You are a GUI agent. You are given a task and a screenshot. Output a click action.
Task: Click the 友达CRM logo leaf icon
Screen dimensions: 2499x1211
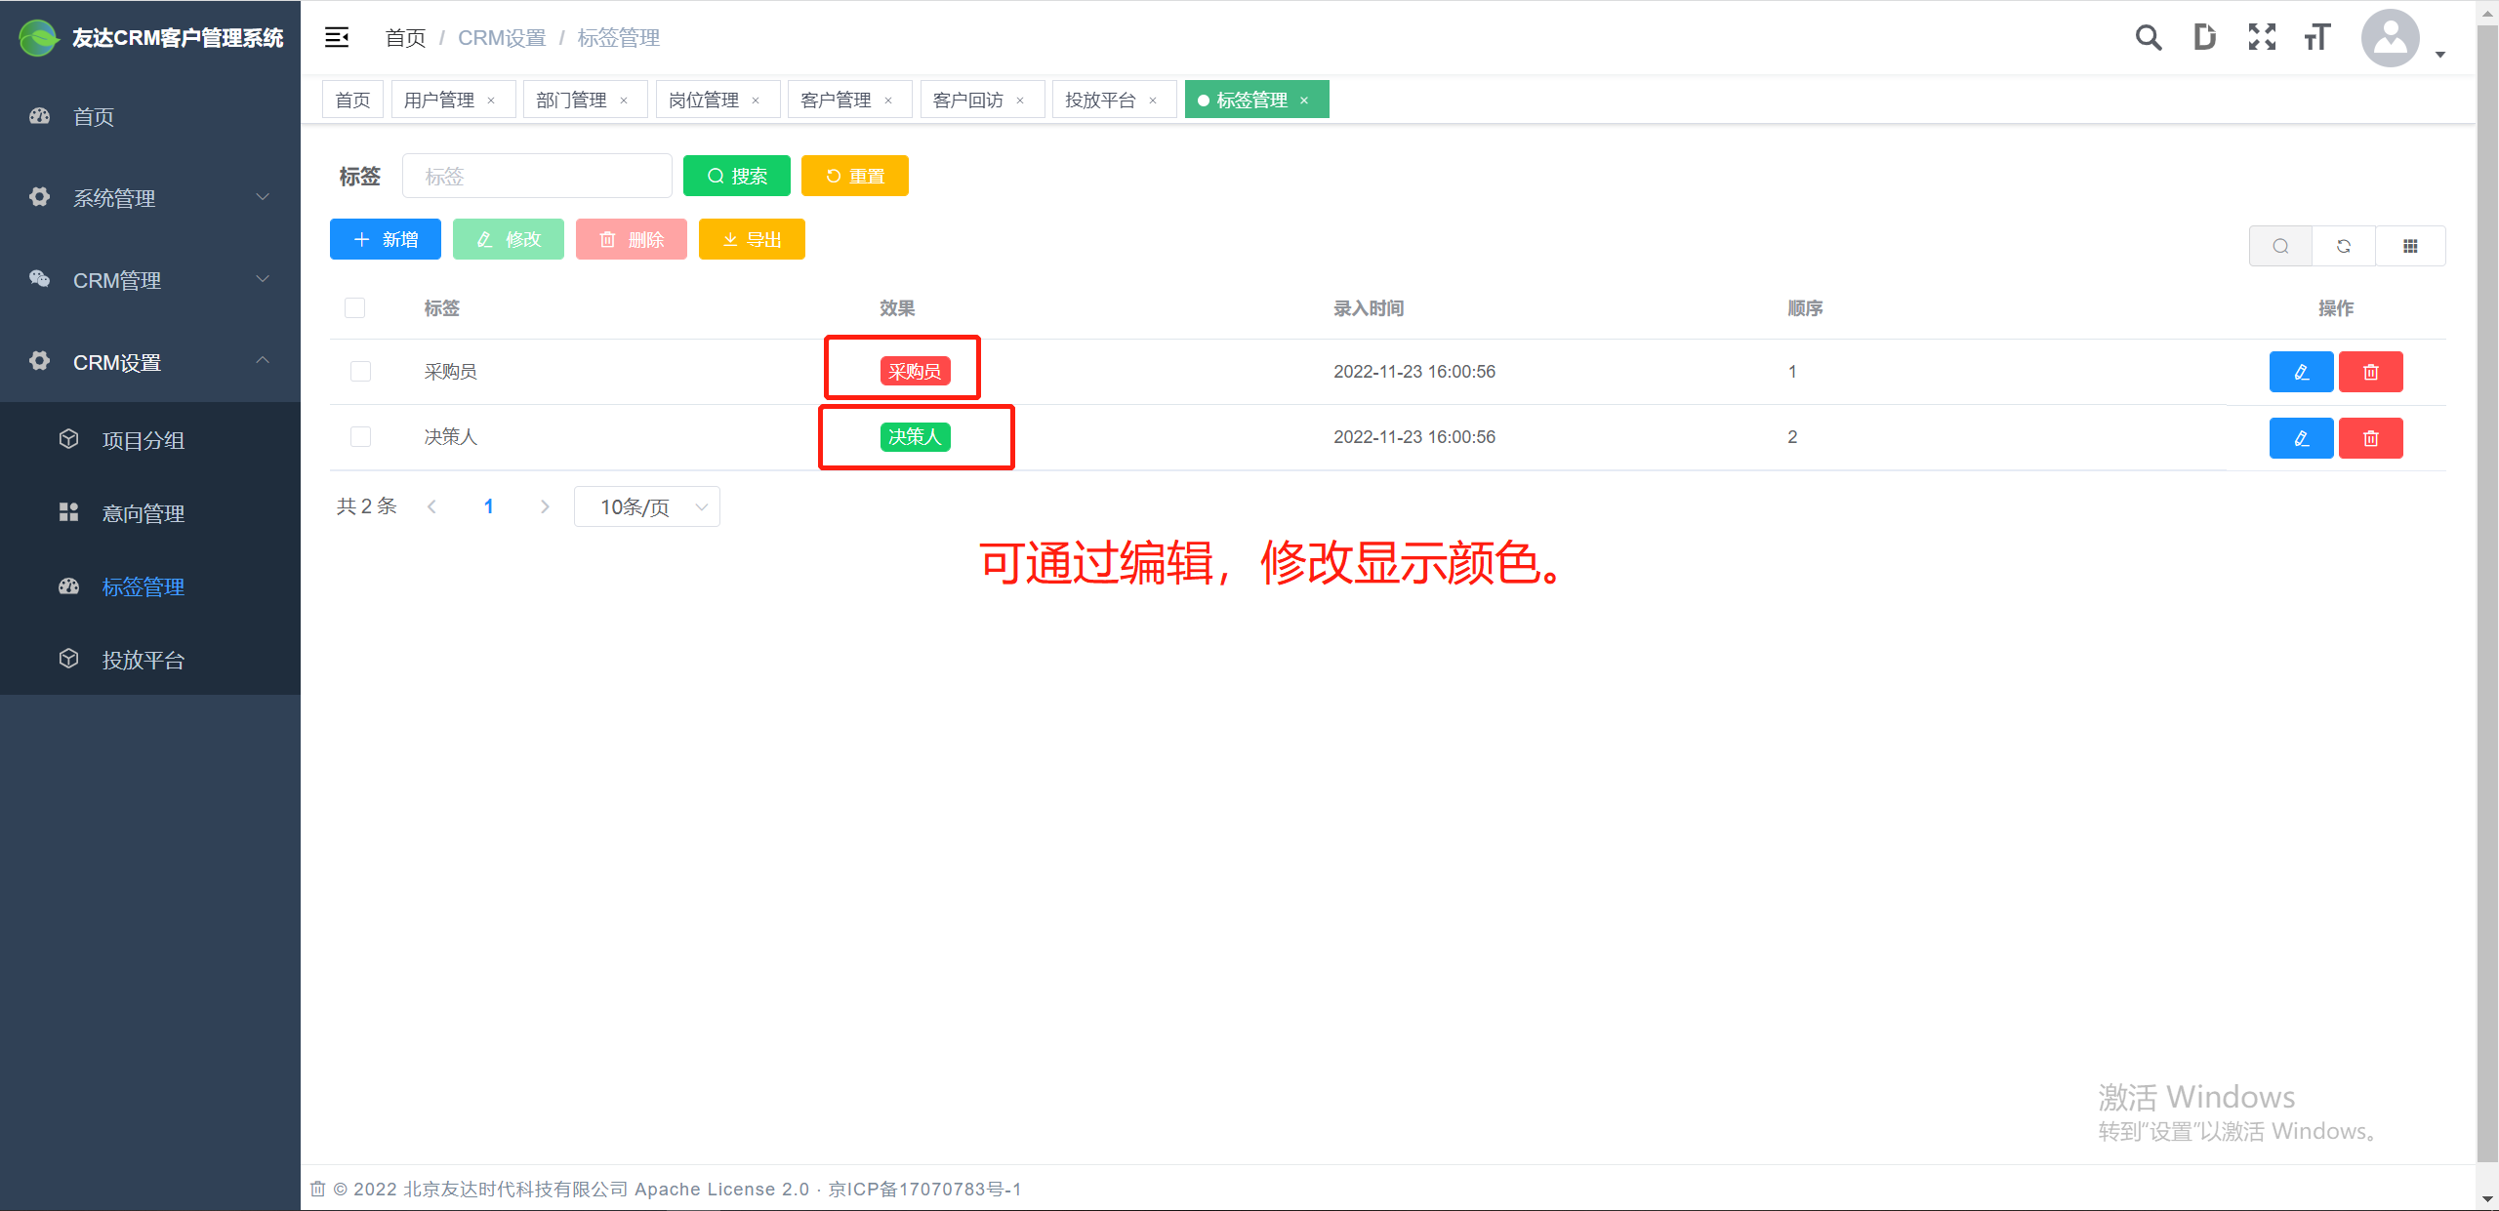click(39, 38)
